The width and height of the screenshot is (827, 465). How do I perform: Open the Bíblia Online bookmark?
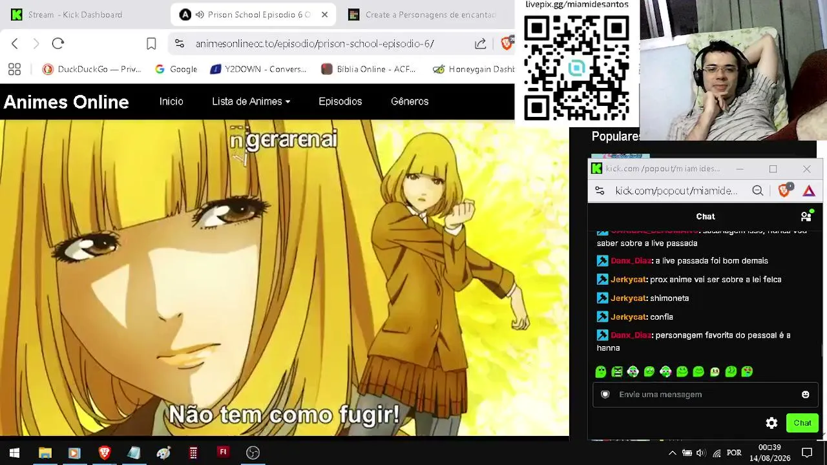coord(368,69)
